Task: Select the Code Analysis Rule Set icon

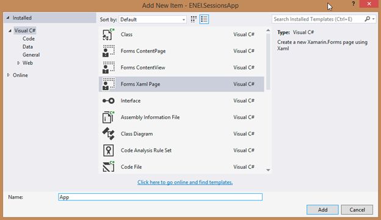Action: coord(108,151)
